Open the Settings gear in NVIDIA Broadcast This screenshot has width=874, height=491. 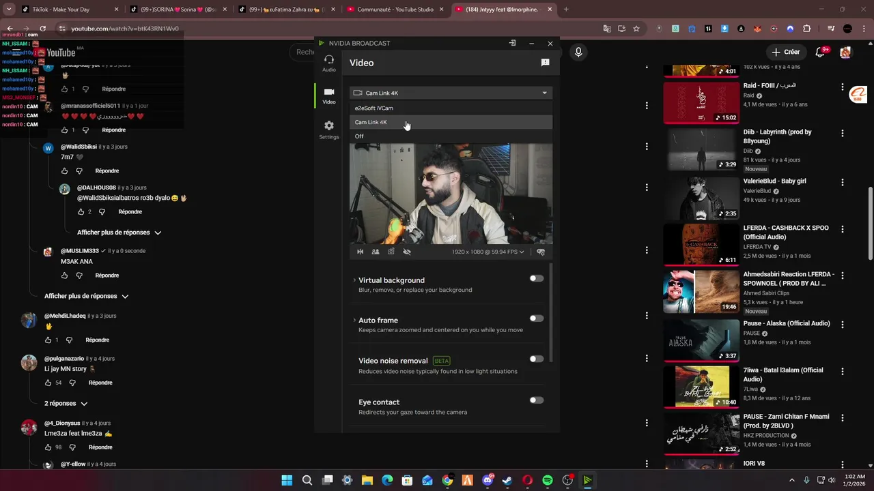(329, 130)
